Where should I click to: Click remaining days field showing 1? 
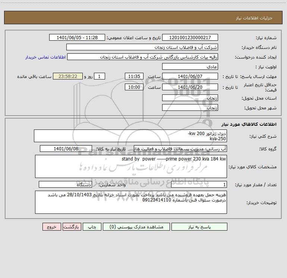click(x=100, y=76)
